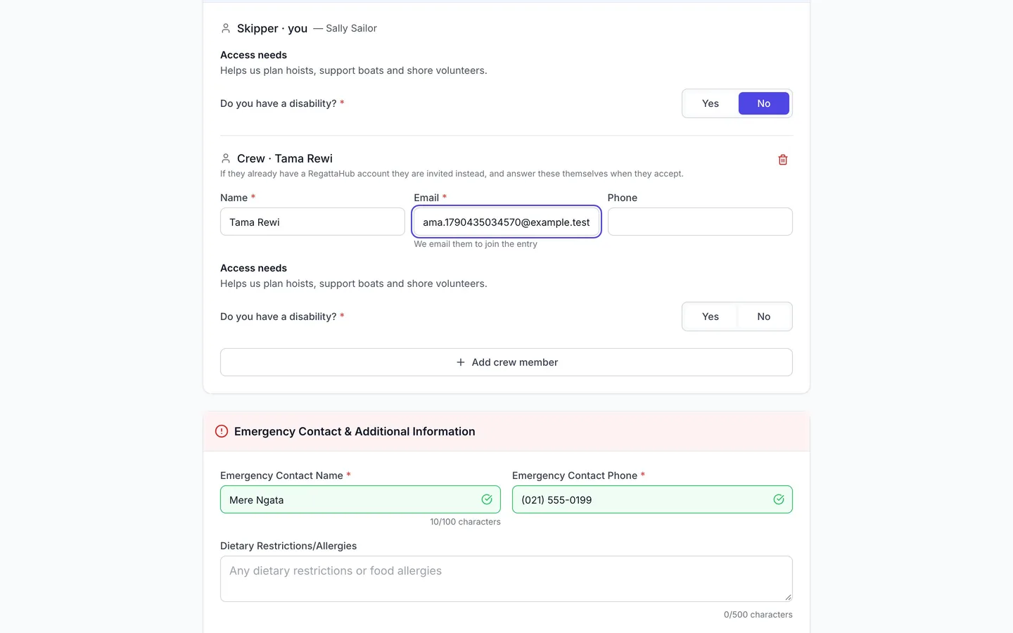Click the '0/500 characters' counter
The image size is (1013, 633).
(x=758, y=615)
